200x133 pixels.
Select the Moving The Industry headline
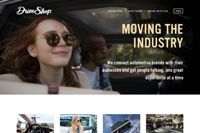(153, 36)
